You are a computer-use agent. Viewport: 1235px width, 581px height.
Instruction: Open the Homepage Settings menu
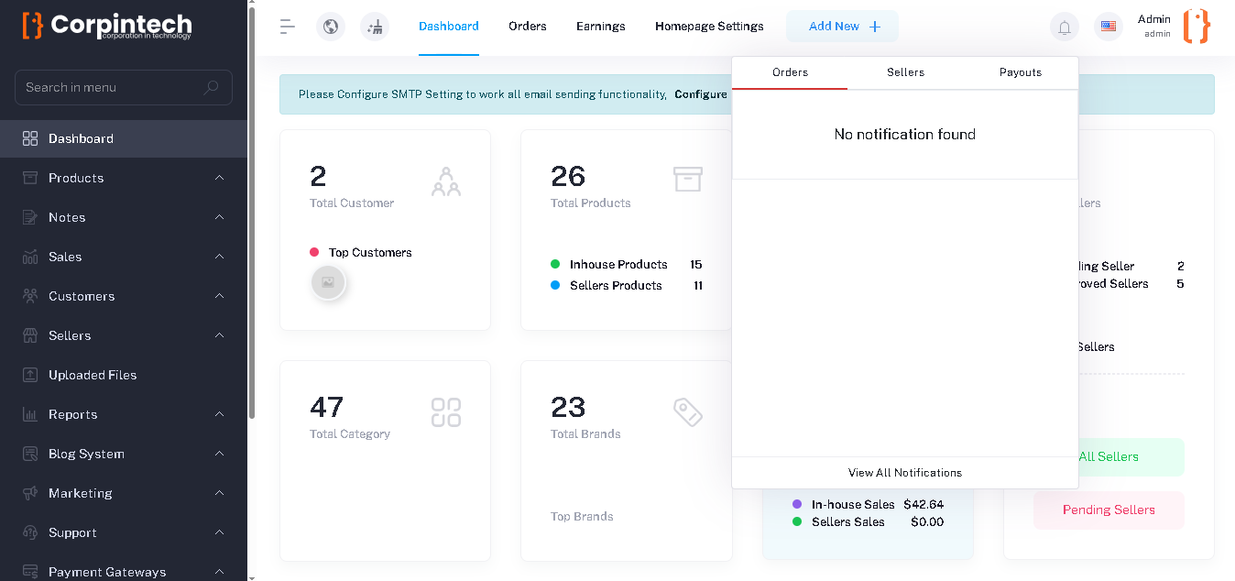click(x=709, y=26)
